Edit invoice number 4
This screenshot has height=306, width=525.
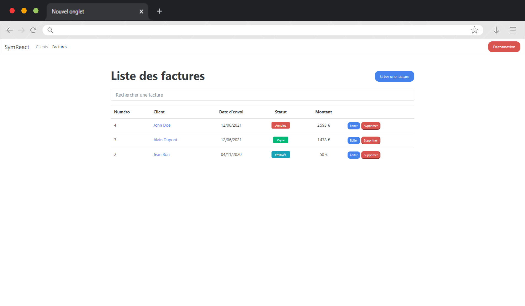tap(353, 126)
